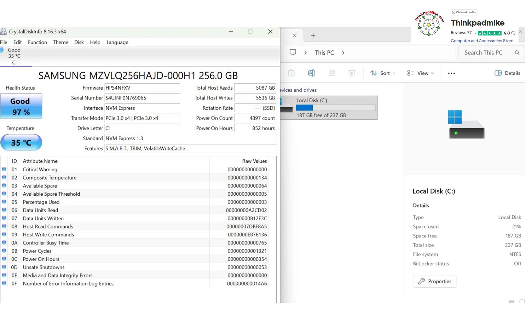This screenshot has width=525, height=330.
Task: Toggle the Details pane button
Action: coord(507,73)
